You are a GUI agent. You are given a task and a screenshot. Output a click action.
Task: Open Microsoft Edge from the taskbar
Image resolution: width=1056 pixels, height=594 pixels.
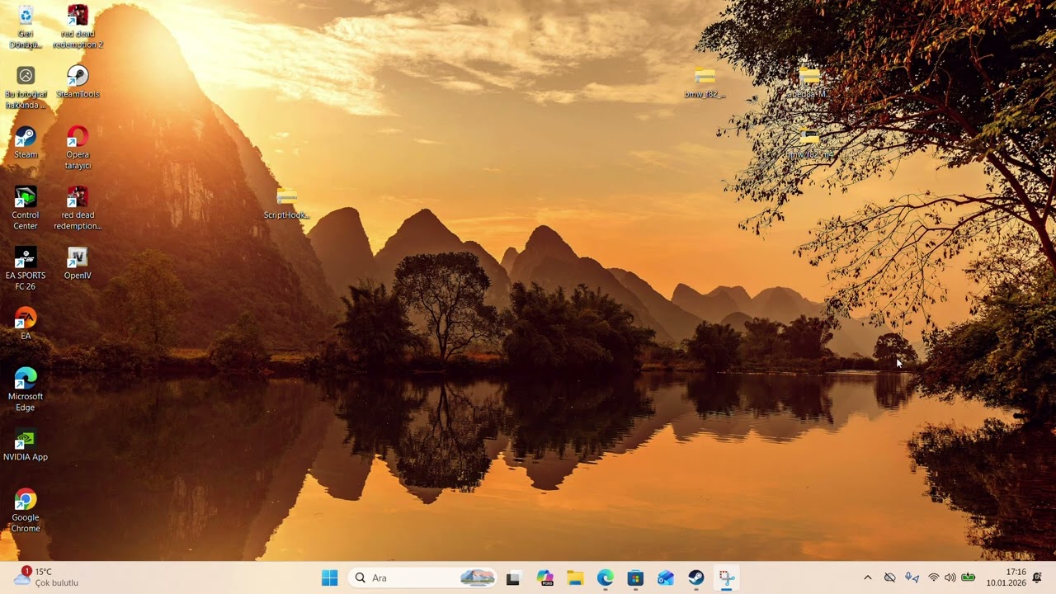(x=606, y=577)
